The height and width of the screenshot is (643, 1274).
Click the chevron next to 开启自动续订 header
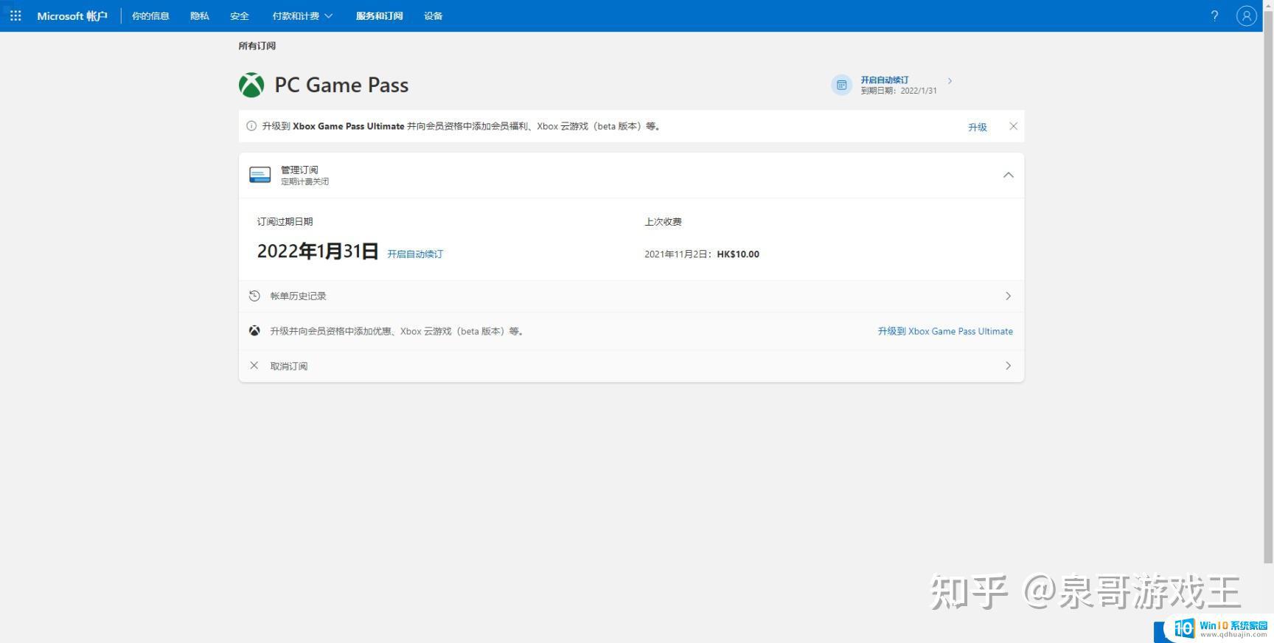[x=950, y=81]
